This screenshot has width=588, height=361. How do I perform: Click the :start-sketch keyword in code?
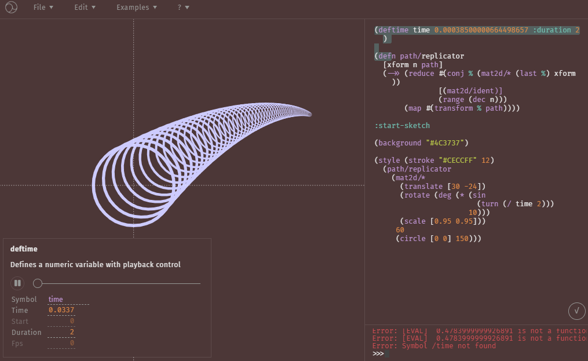(402, 125)
